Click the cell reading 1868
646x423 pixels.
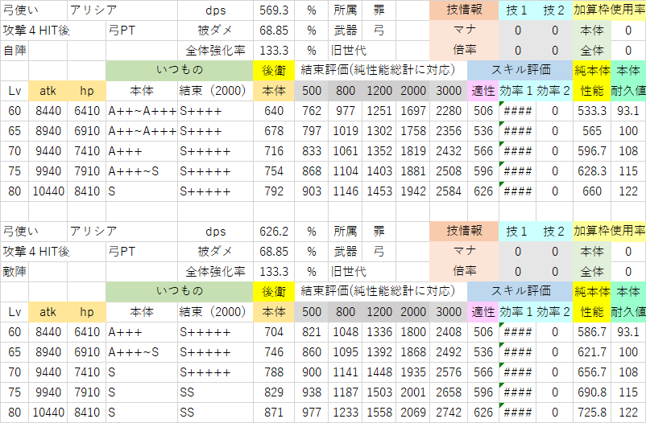[x=413, y=352]
